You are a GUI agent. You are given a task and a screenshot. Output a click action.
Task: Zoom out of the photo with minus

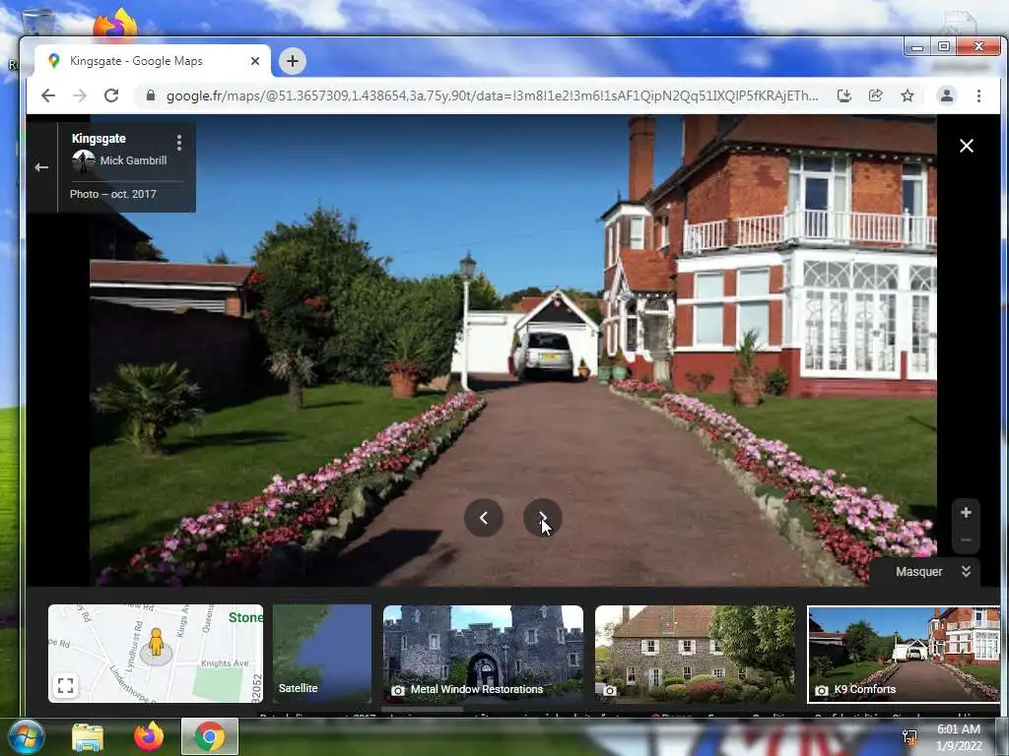tap(966, 540)
